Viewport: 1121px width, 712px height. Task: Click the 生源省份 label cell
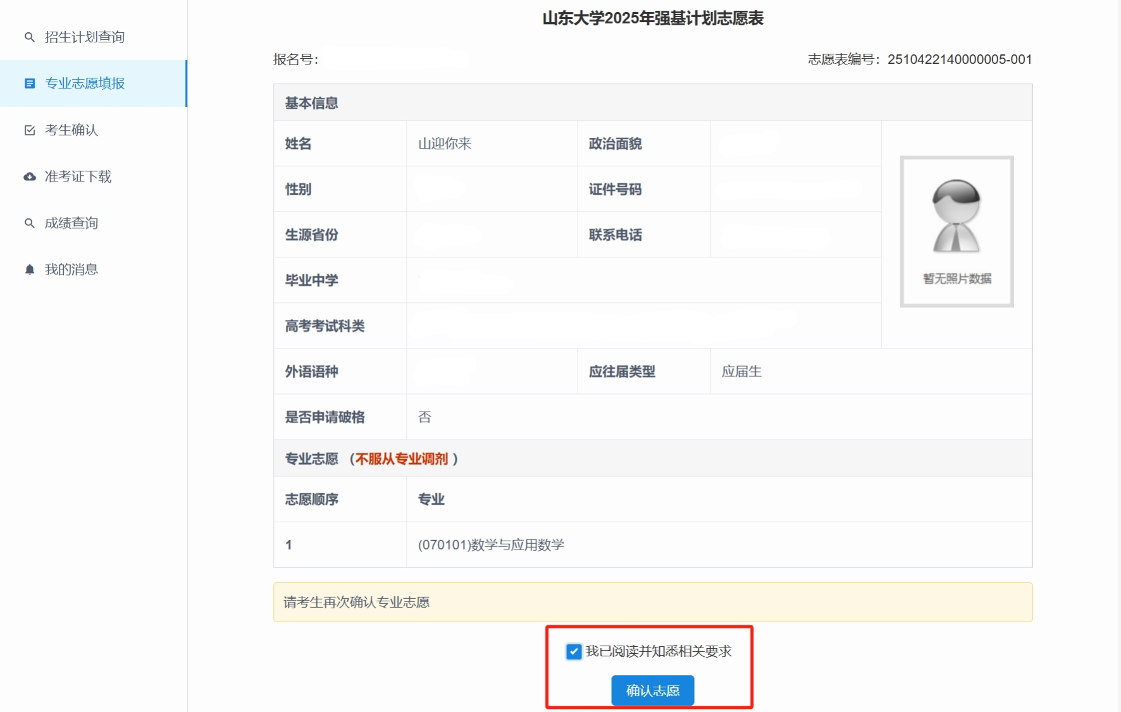point(340,235)
